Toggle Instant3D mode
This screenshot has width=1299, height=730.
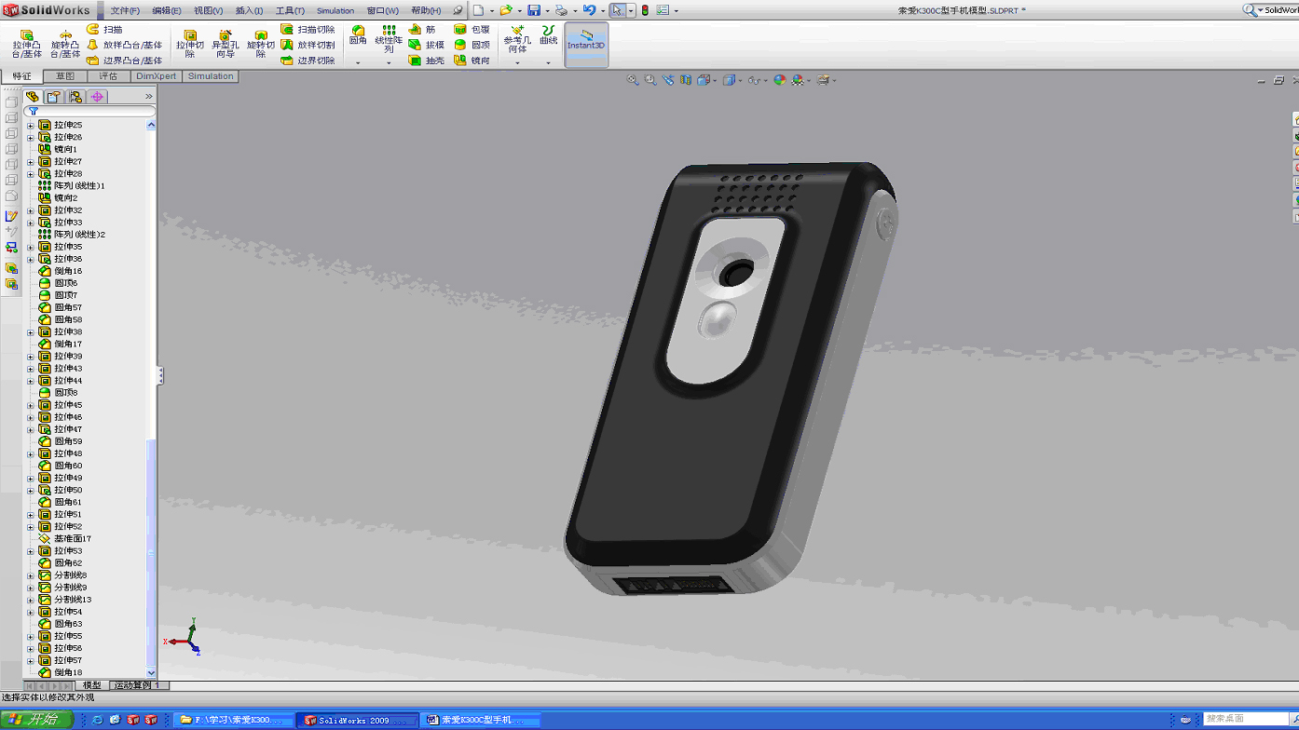(x=586, y=44)
